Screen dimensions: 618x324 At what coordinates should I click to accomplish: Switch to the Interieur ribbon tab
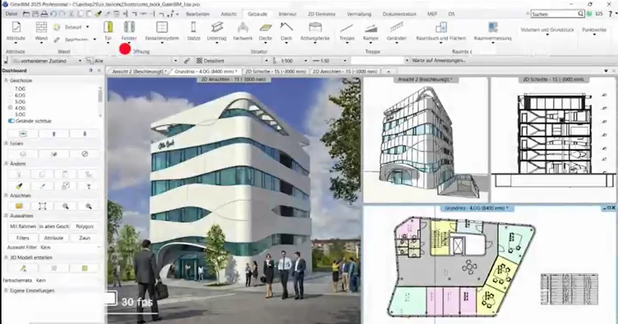click(288, 14)
